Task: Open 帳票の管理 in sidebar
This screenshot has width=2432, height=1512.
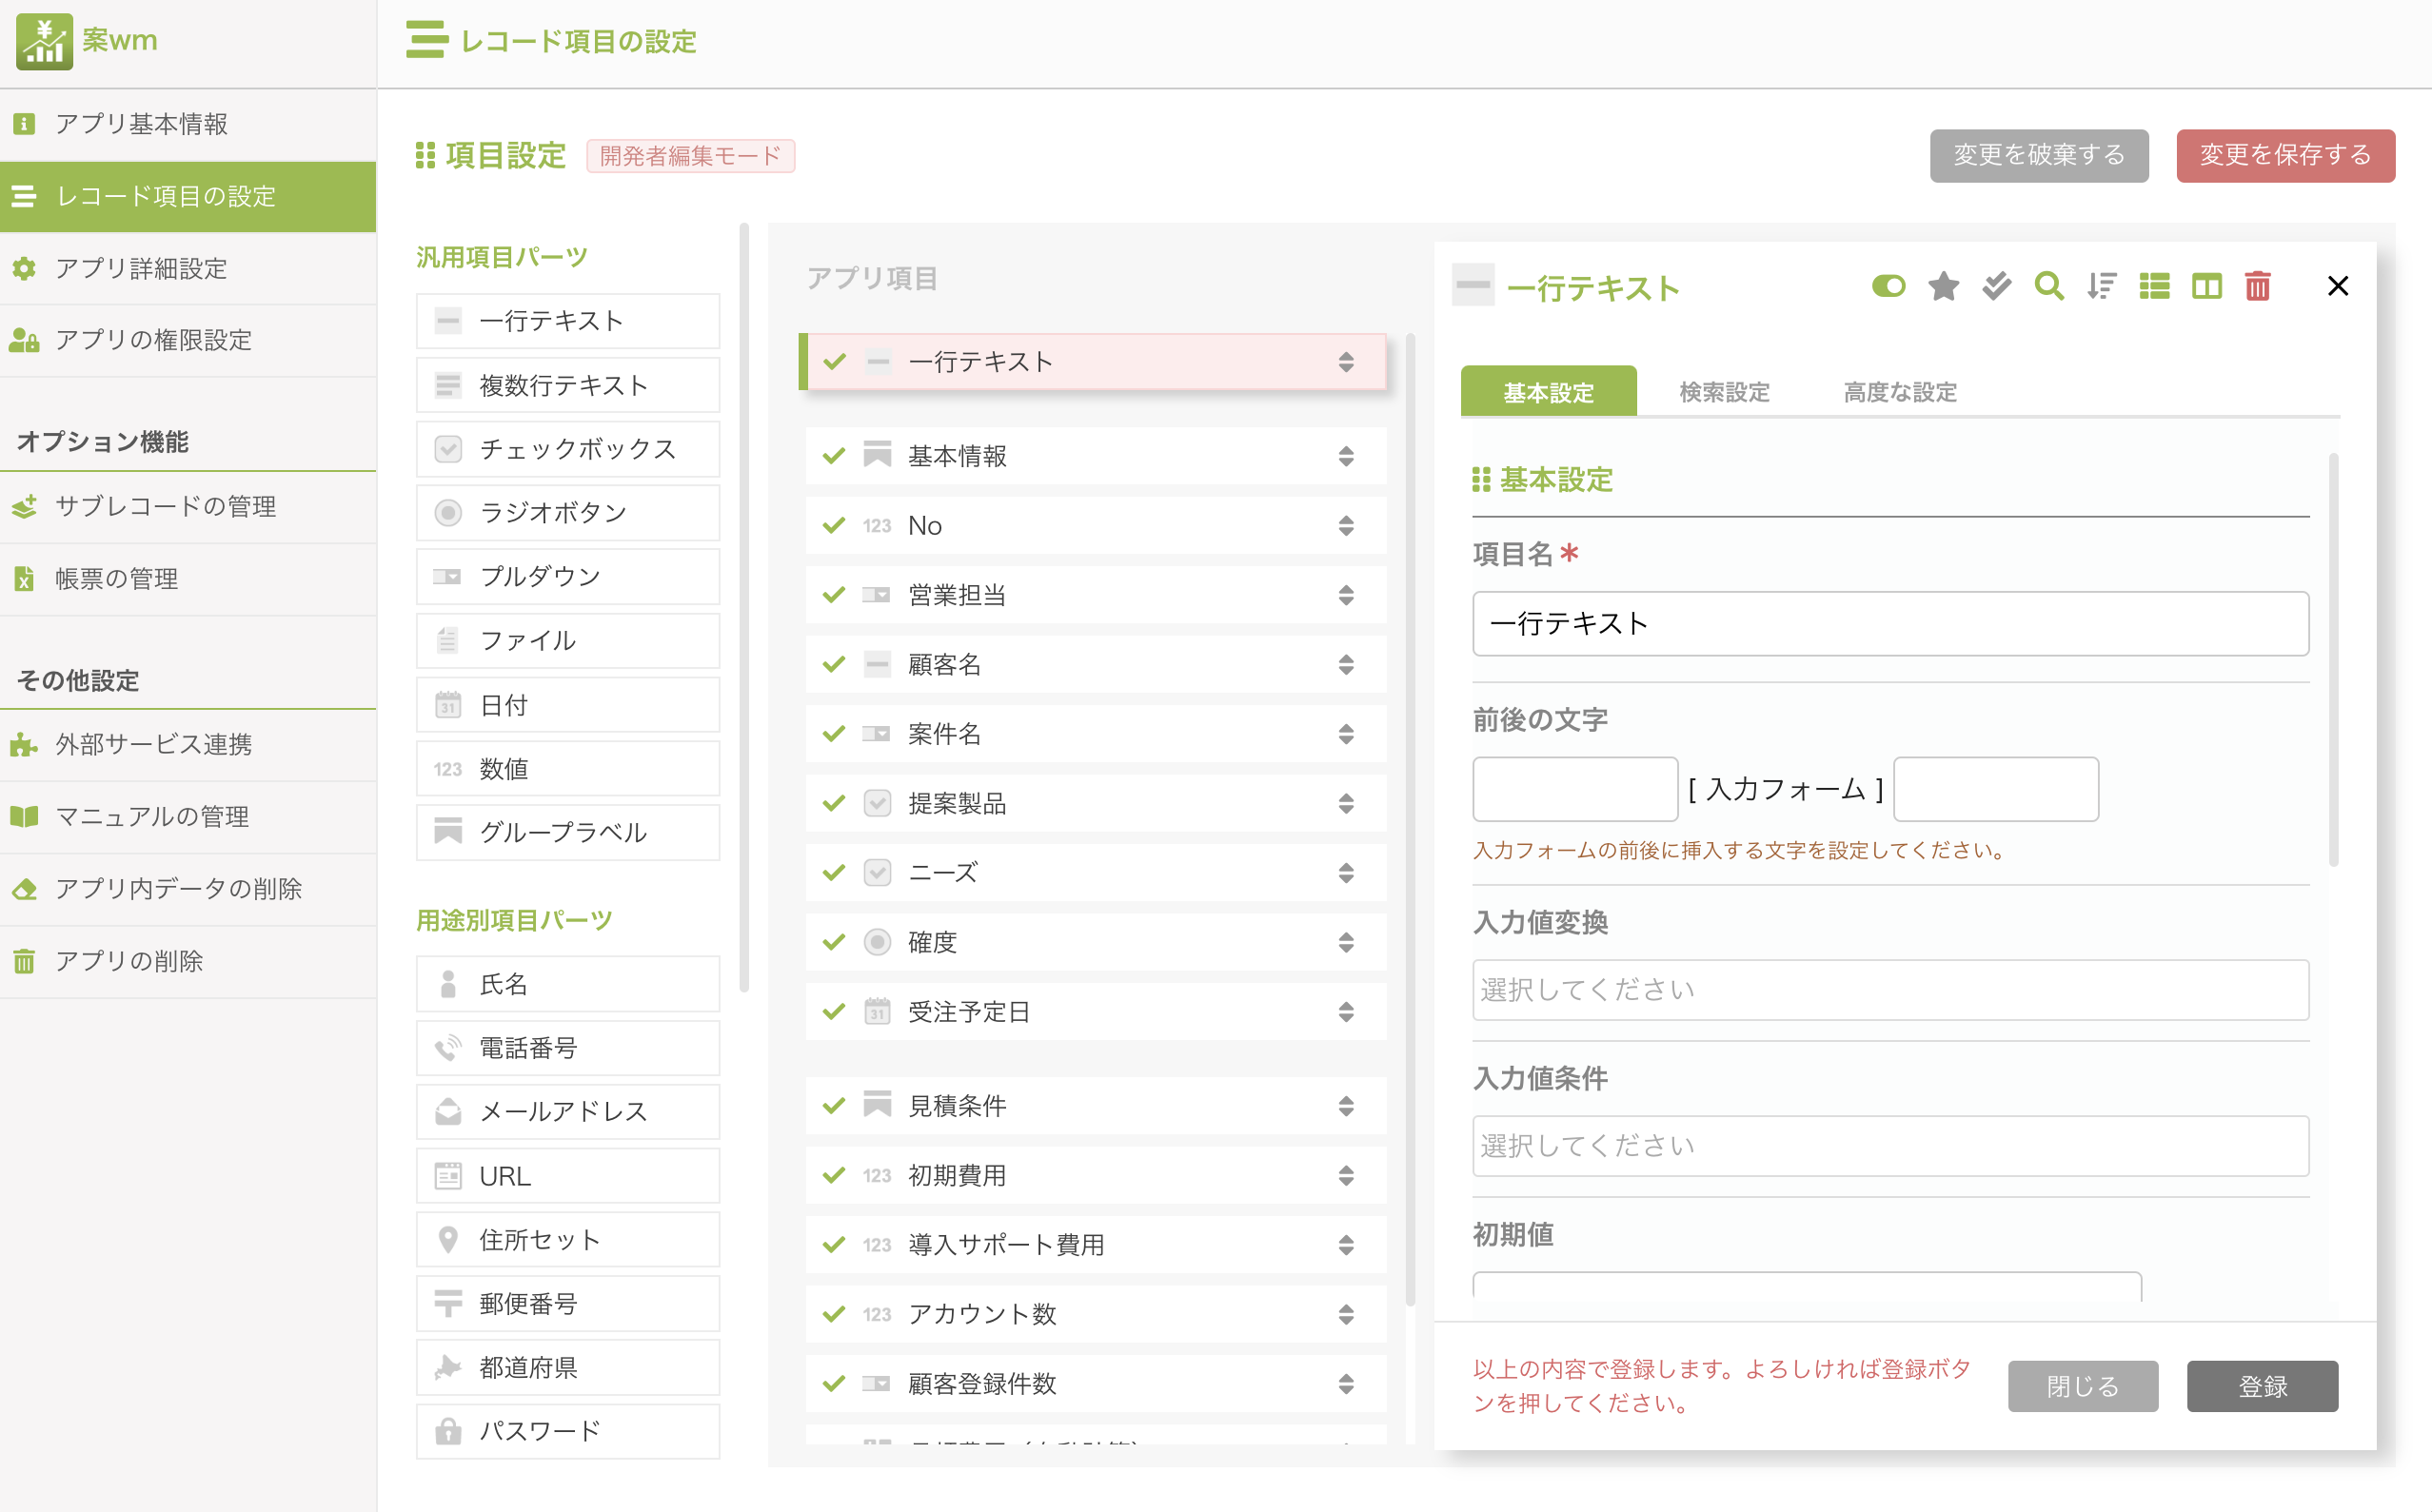Action: (188, 579)
